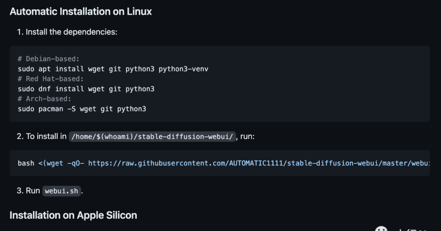The width and height of the screenshot is (441, 231).
Task: Click the 'sudo apt install' command line
Action: point(113,69)
